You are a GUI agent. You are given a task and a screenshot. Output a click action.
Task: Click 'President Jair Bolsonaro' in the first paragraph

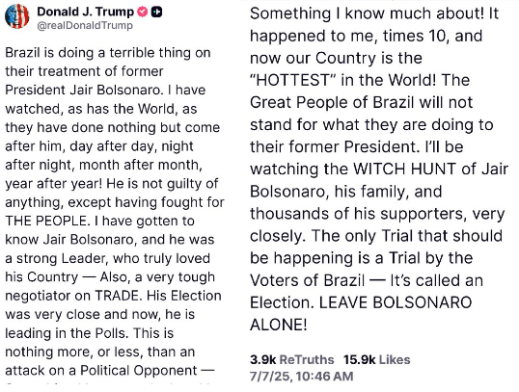[x=84, y=91]
